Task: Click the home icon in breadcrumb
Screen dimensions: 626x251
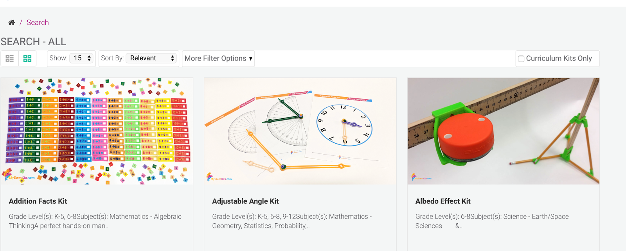Action: click(12, 23)
